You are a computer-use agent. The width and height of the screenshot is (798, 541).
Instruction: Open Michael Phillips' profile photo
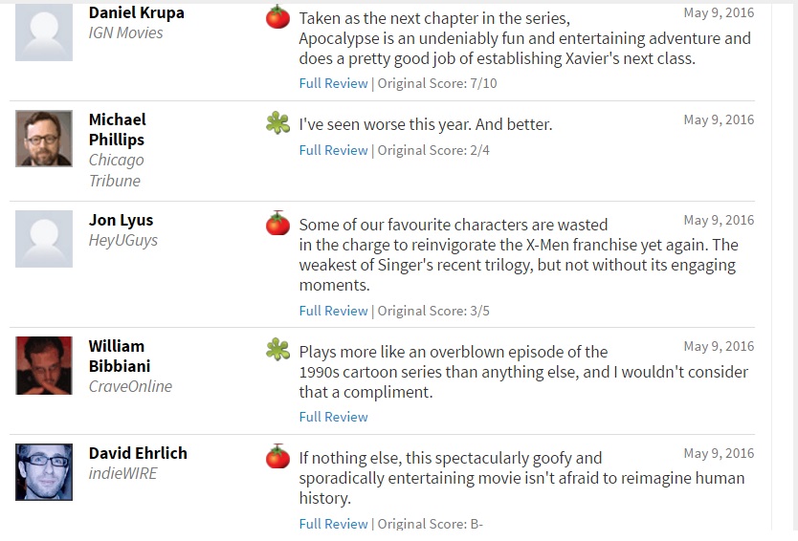click(44, 139)
